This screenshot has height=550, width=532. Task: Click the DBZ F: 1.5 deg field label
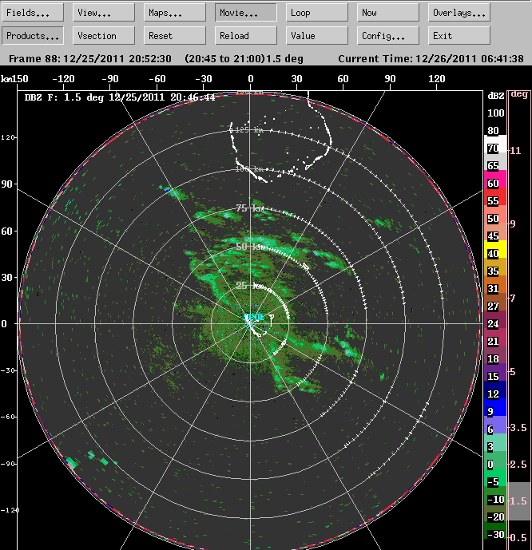pos(120,97)
